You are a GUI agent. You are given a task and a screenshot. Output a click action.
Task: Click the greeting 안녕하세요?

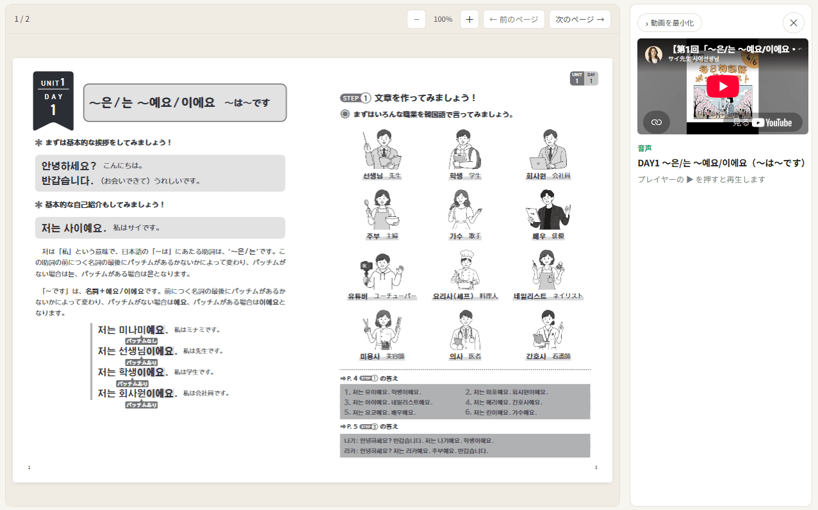(69, 165)
